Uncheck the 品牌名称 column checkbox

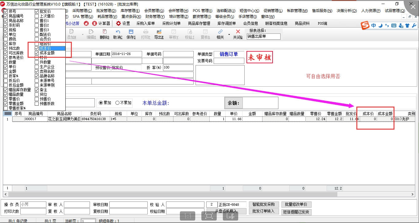pos(37,76)
